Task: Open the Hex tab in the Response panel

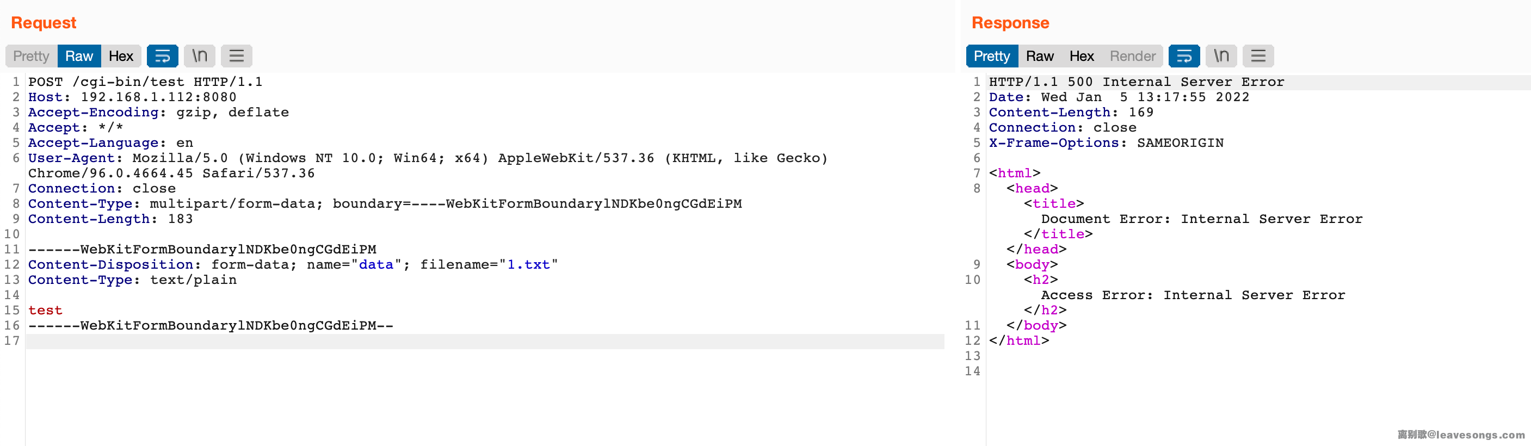Action: pyautogui.click(x=1082, y=56)
